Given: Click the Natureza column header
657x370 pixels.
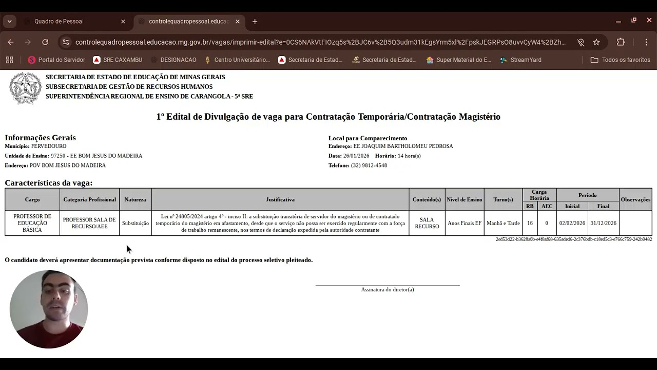Looking at the screenshot, I should pyautogui.click(x=135, y=199).
